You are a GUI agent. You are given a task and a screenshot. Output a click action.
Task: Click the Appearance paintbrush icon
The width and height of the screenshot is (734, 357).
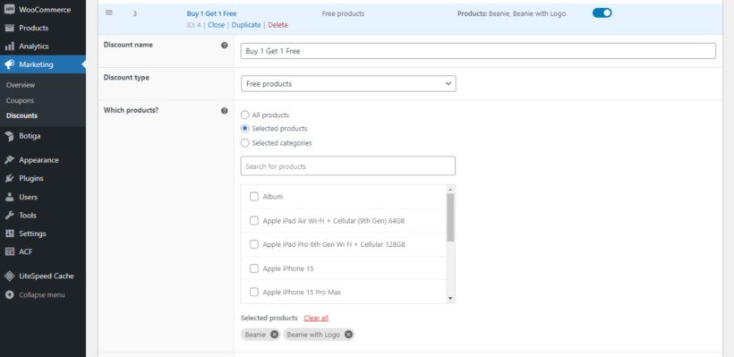(x=9, y=160)
